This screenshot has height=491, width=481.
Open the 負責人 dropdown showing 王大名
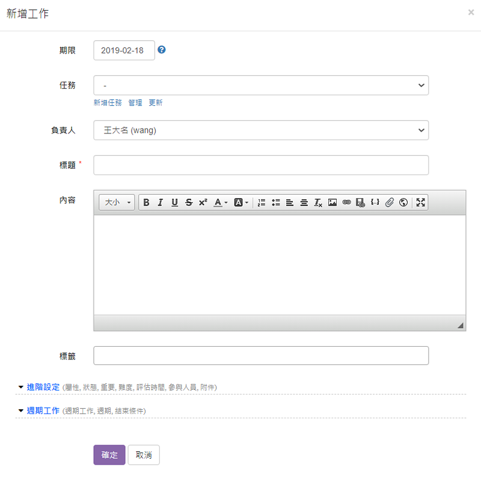point(261,130)
